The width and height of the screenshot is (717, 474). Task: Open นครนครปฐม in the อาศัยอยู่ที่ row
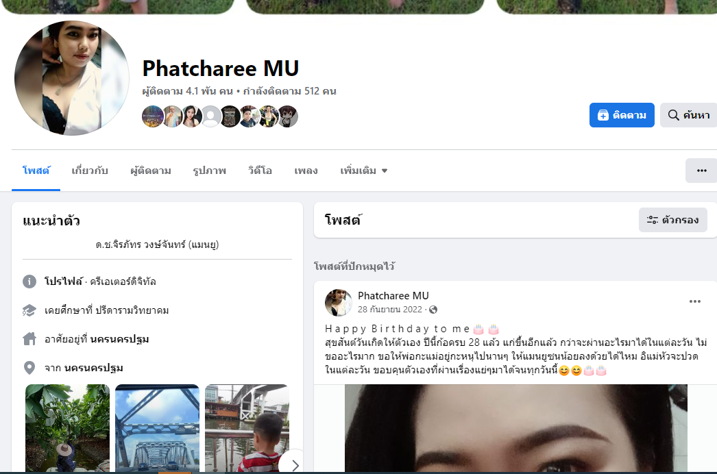pos(119,339)
